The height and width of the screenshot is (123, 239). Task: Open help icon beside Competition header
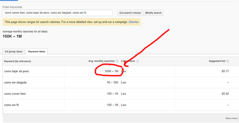(x=137, y=61)
